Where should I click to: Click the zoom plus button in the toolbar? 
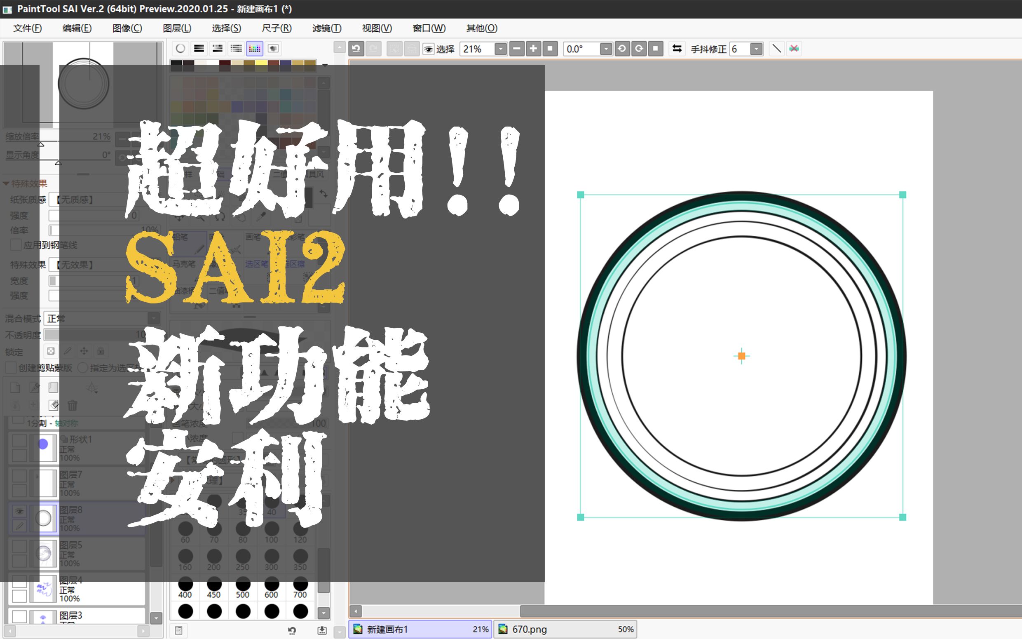point(533,49)
